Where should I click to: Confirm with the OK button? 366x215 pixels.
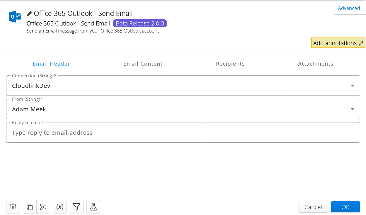point(345,207)
